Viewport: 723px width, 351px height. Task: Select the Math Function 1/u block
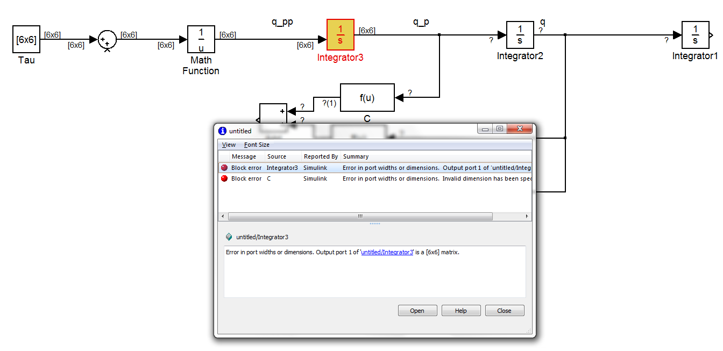pyautogui.click(x=201, y=40)
